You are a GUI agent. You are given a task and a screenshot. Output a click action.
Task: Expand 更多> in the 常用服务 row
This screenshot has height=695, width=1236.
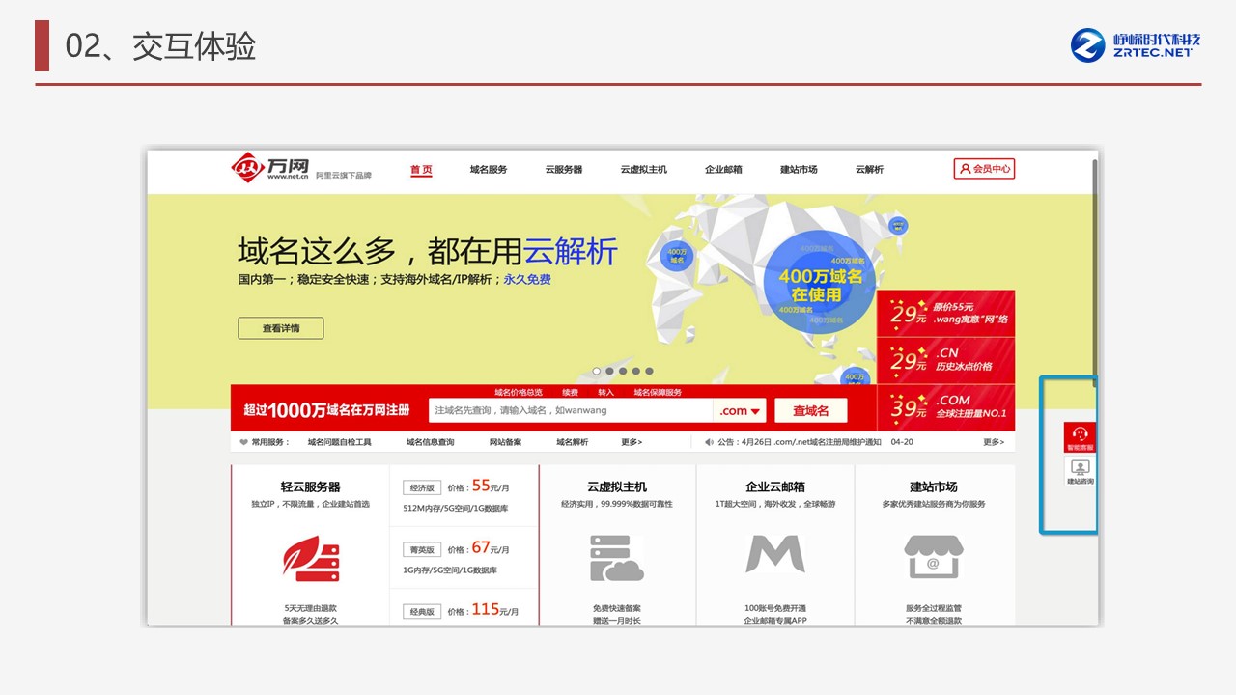point(632,442)
